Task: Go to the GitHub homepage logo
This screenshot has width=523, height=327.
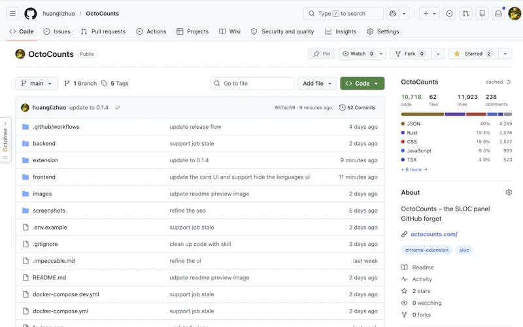Action: click(31, 13)
